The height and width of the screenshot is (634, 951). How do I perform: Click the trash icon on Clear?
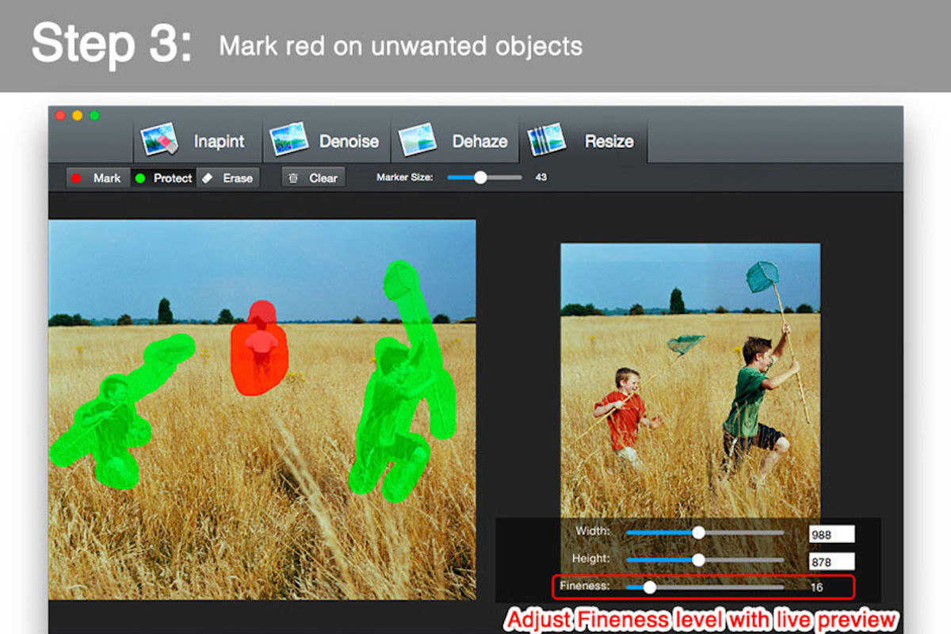[293, 178]
